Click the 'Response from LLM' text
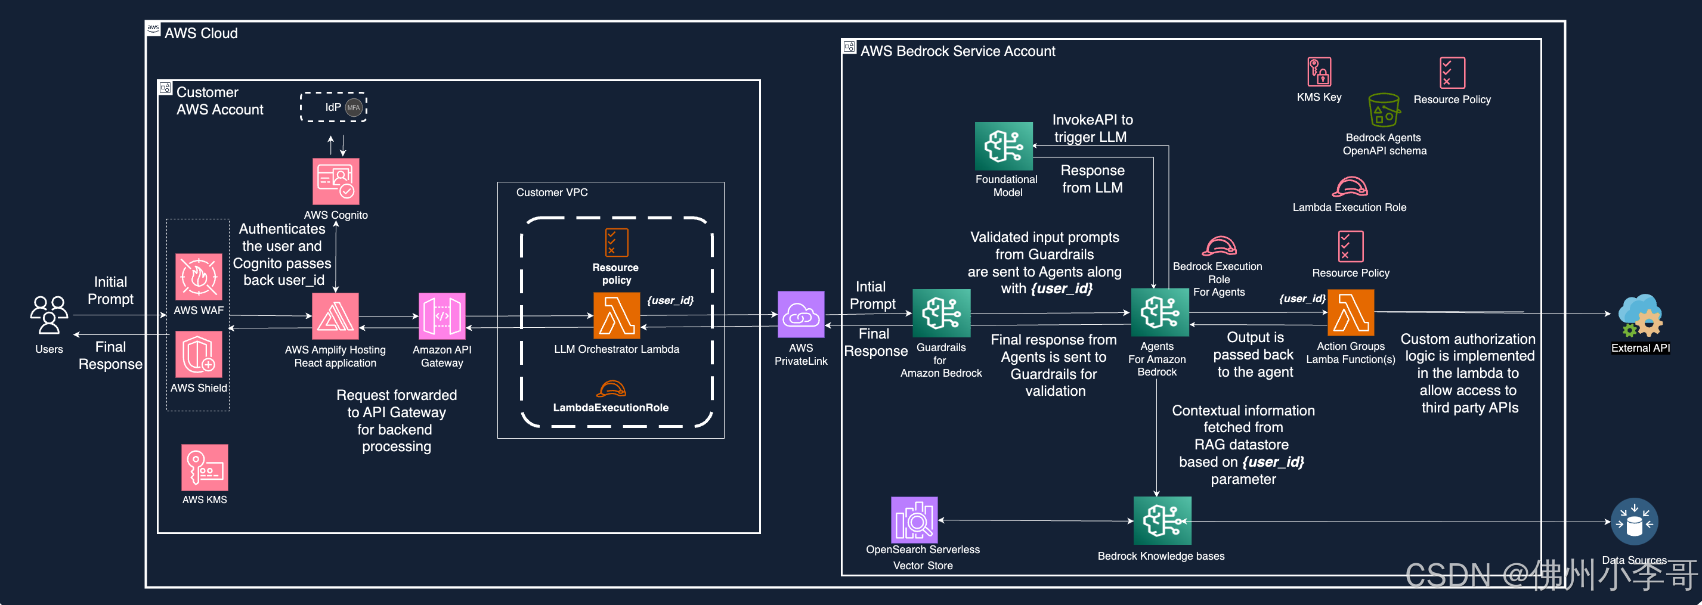The image size is (1702, 605). click(1092, 179)
